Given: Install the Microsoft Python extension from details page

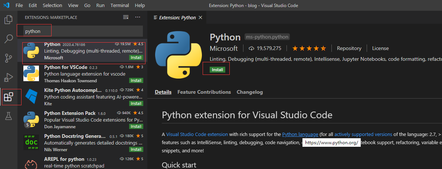Looking at the screenshot, I should pyautogui.click(x=217, y=70).
